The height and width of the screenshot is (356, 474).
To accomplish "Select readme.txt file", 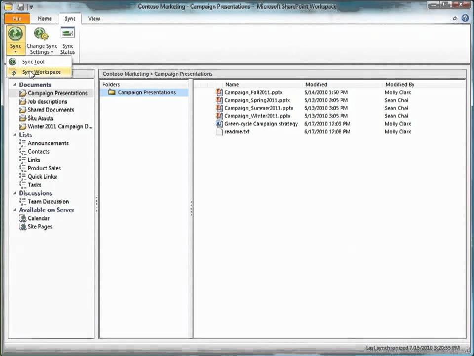I will point(237,132).
